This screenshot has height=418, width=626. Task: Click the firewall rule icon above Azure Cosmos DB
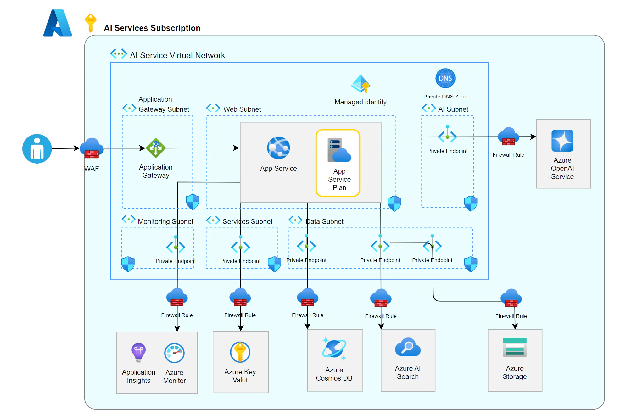point(308,297)
